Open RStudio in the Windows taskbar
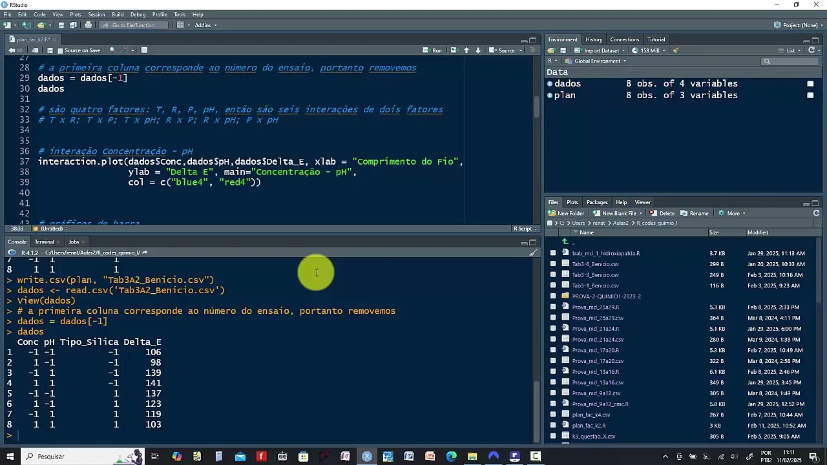 [366, 457]
